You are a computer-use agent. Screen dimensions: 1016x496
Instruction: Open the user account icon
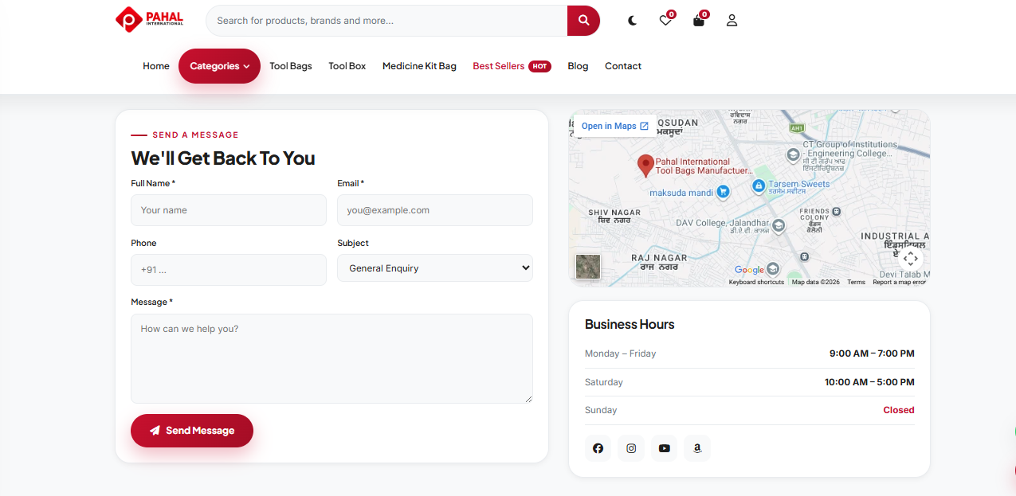(x=732, y=21)
